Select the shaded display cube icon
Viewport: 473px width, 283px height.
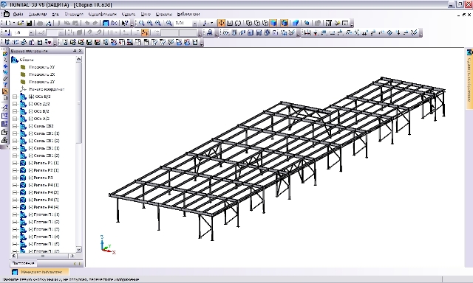[273, 23]
